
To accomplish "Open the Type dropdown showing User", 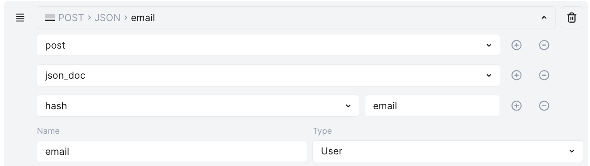I will pos(448,151).
